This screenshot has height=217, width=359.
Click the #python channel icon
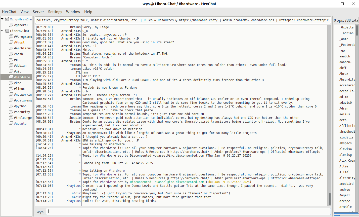coord(11,106)
